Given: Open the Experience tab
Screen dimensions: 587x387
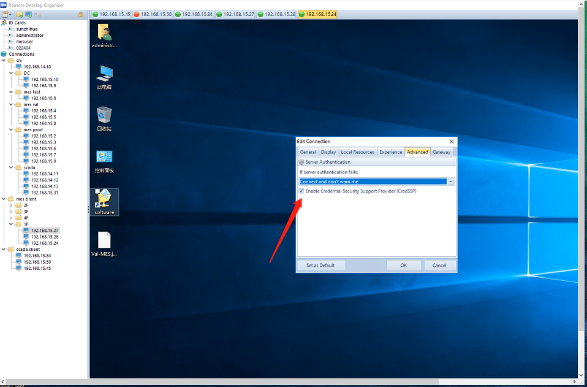Looking at the screenshot, I should click(390, 152).
